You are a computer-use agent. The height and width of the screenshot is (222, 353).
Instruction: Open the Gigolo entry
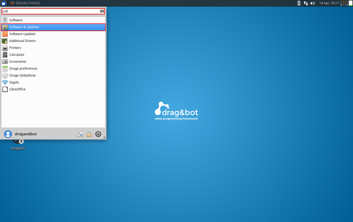coord(53,82)
